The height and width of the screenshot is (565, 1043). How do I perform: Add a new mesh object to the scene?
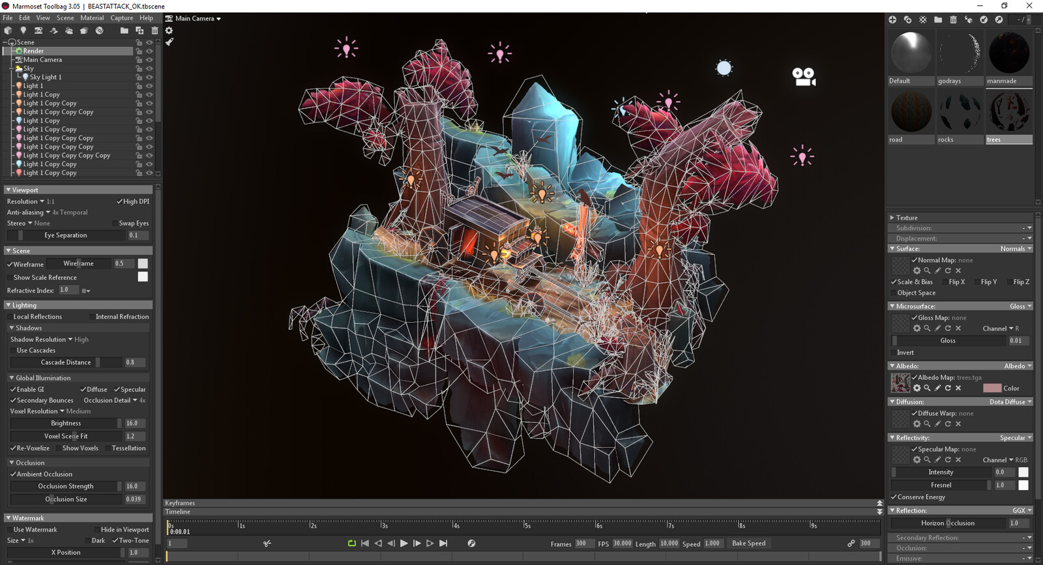[x=8, y=31]
